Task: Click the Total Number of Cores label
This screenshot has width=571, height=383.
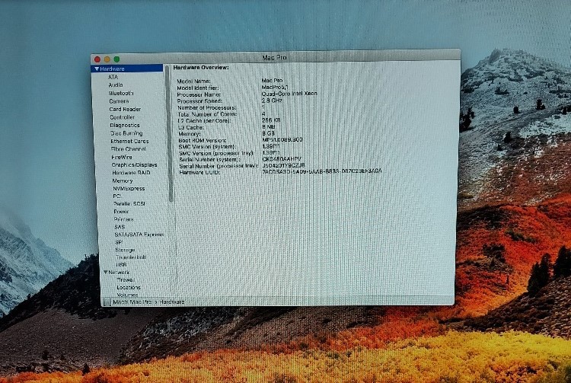Action: coord(207,114)
